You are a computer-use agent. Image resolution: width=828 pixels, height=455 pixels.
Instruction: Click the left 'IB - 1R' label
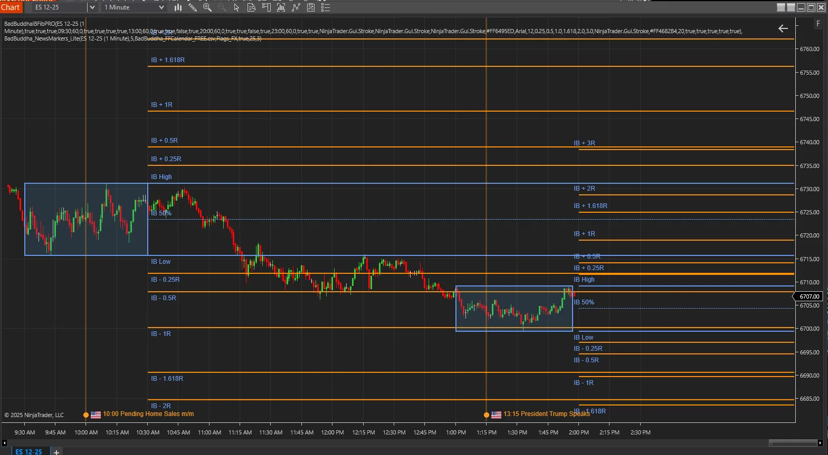tap(161, 334)
